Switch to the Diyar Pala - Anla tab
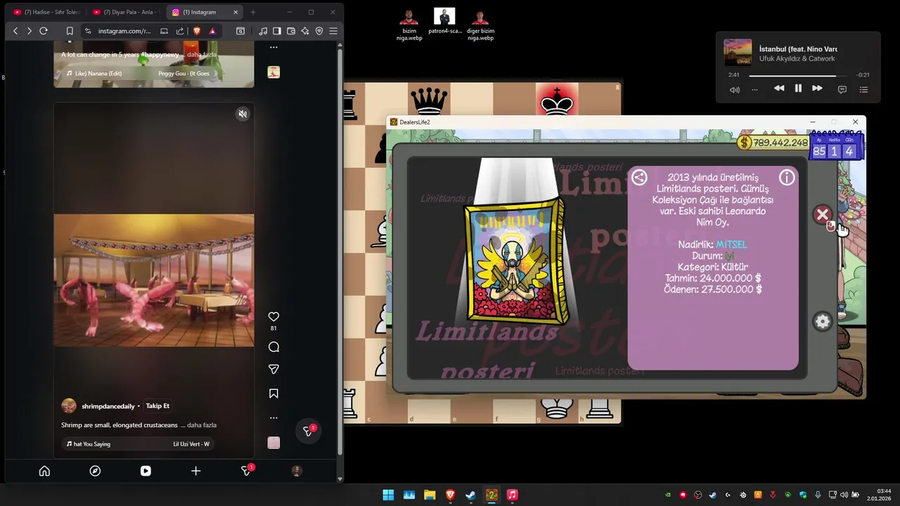Screen dimensions: 900x506 (126, 12)
